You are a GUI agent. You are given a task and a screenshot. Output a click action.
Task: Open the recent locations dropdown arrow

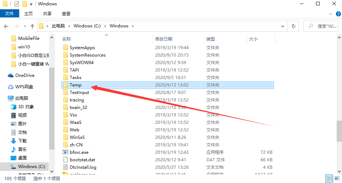coord(25,26)
